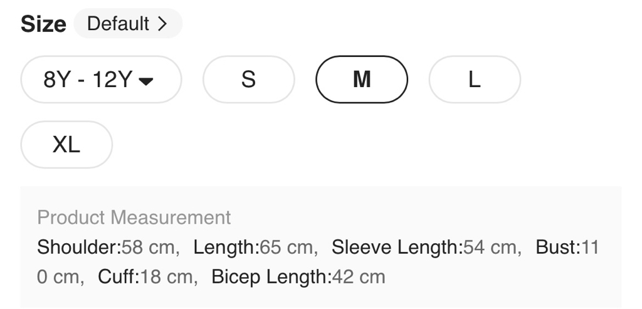Click the 65 cm length value

tap(288, 248)
